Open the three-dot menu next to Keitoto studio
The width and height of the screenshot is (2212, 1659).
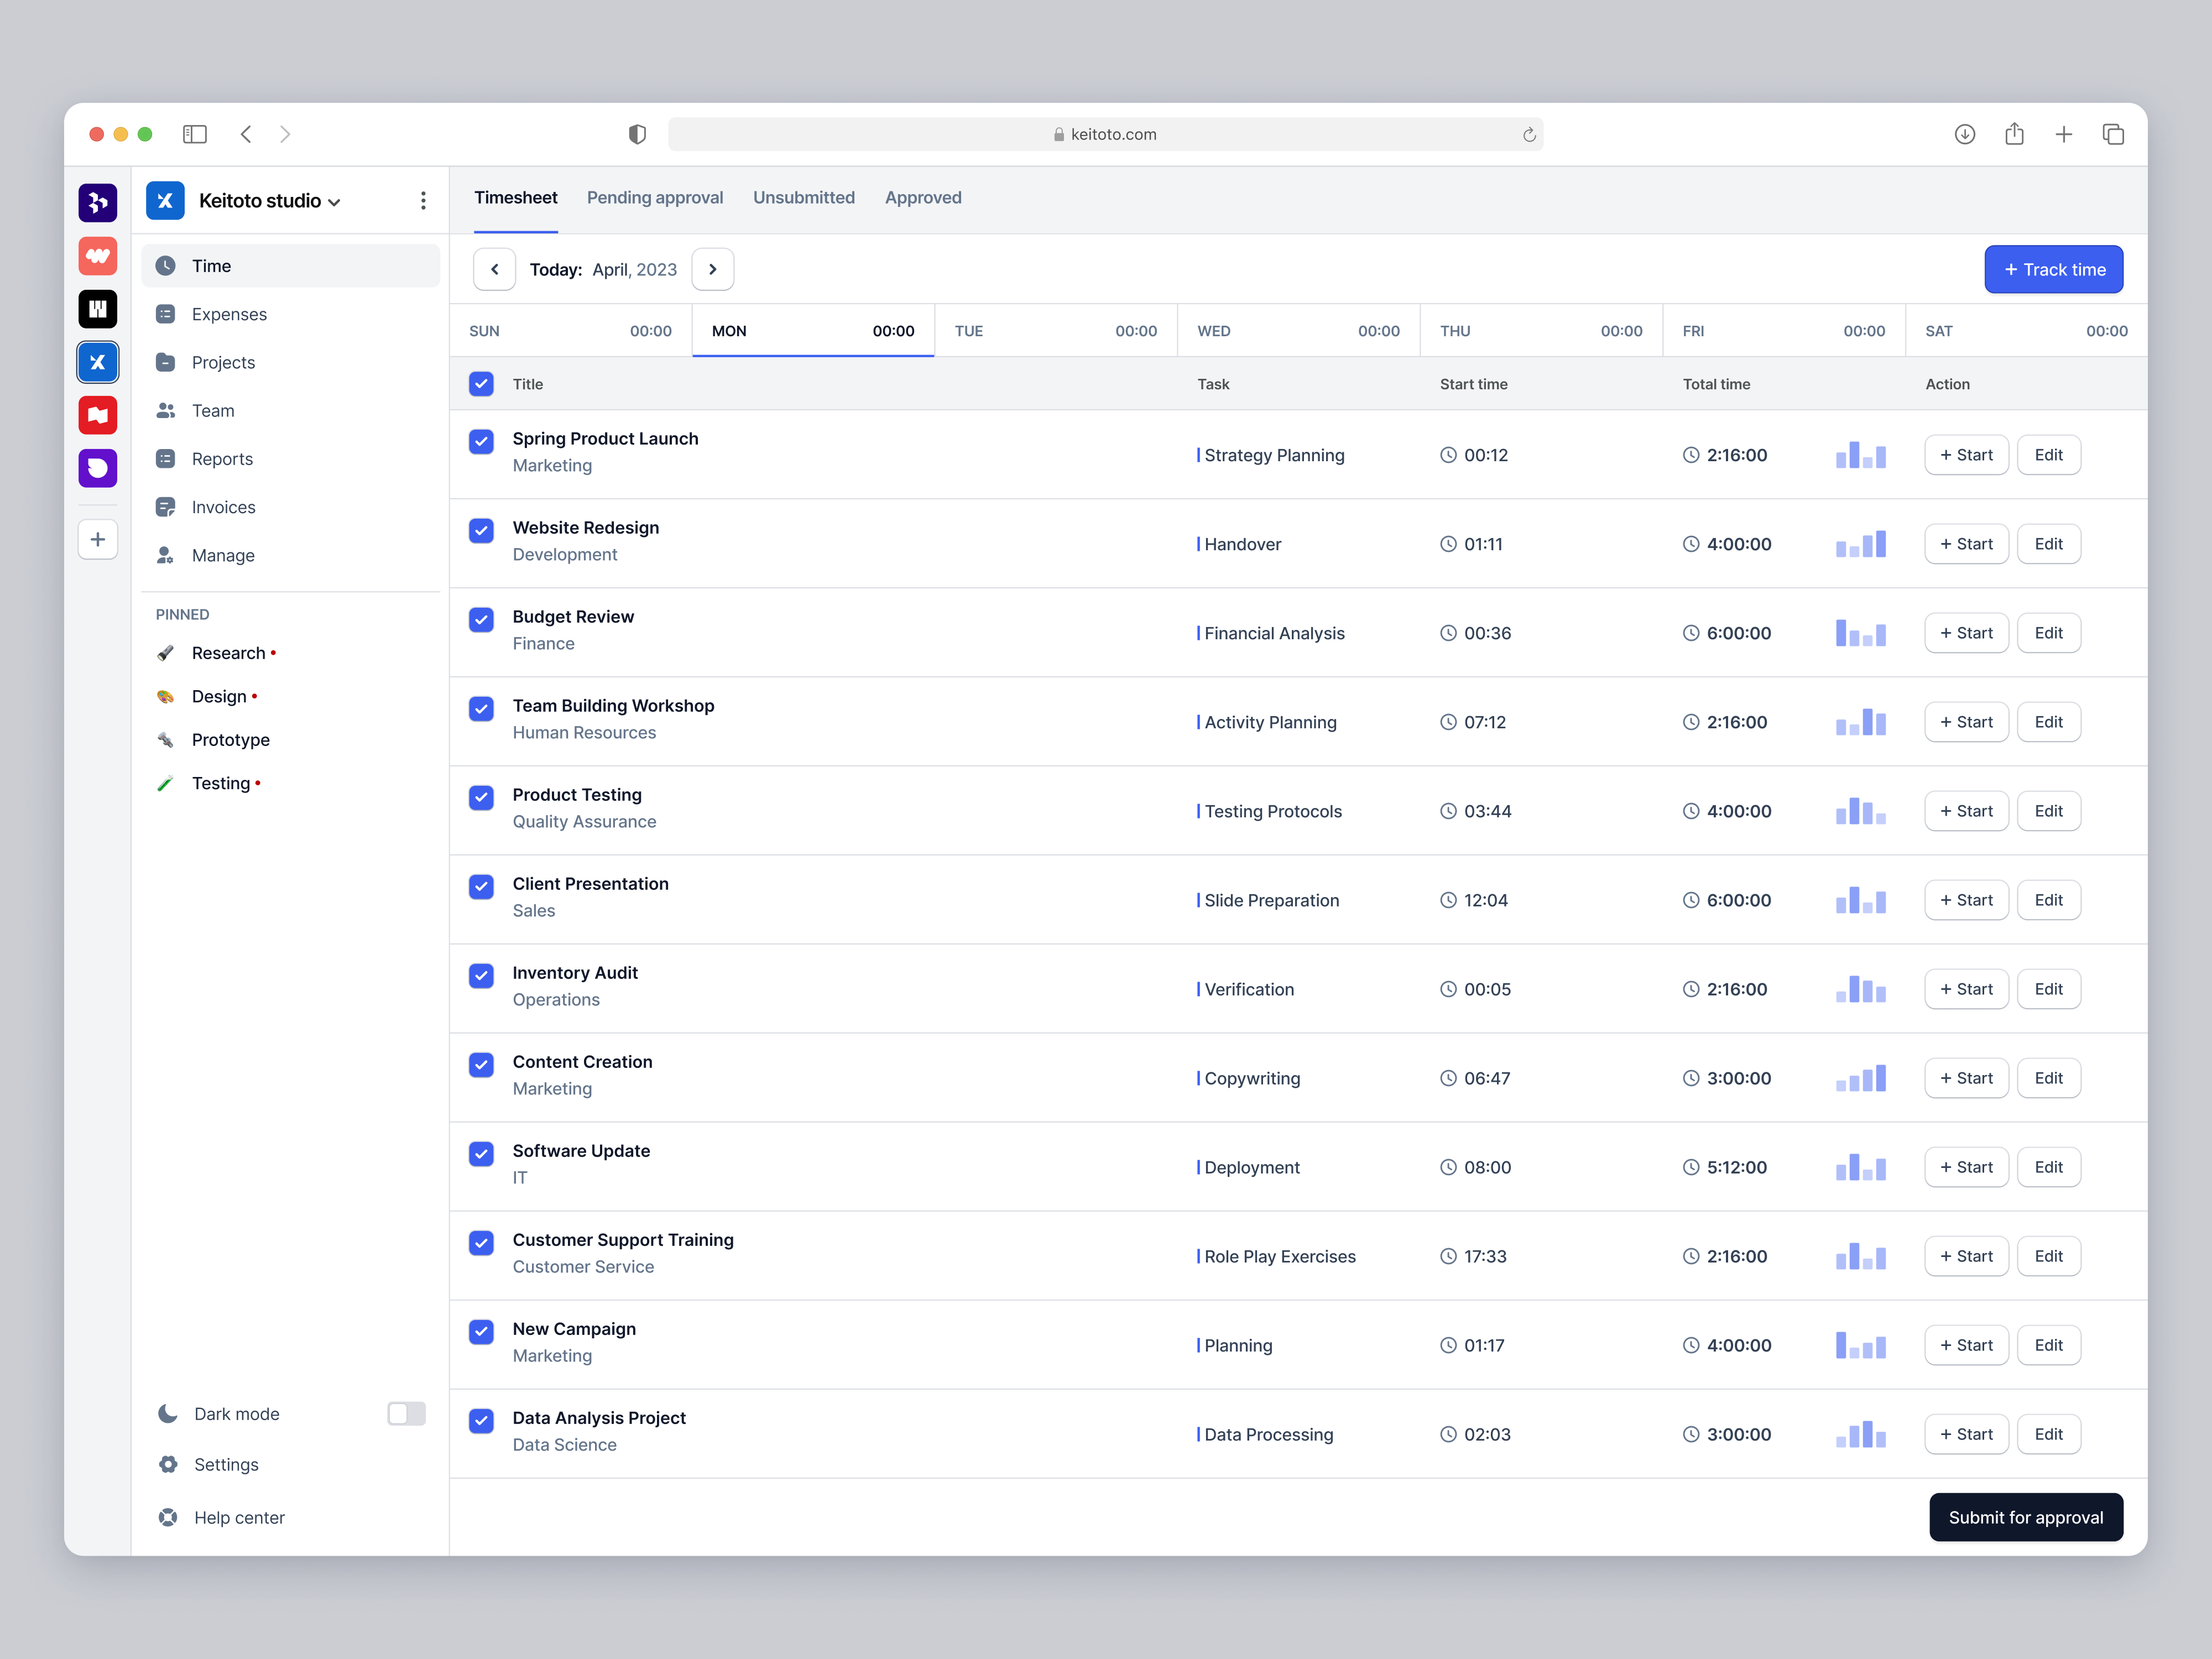coord(423,200)
